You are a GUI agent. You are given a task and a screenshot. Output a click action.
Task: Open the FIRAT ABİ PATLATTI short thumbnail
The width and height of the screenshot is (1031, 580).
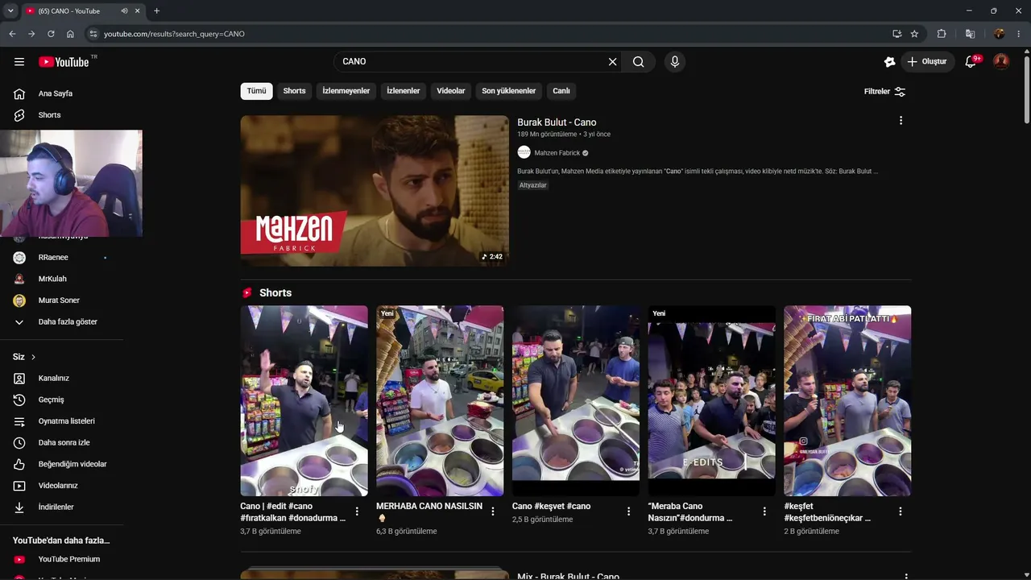click(x=847, y=400)
